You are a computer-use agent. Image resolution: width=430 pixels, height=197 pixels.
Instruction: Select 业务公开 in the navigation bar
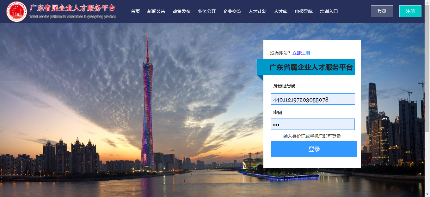point(207,11)
